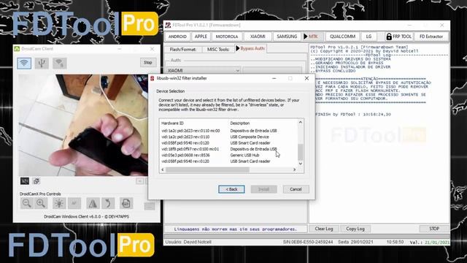Close the libusb-win32 filter installer dialog
This screenshot has height=263, width=467.
[306, 78]
